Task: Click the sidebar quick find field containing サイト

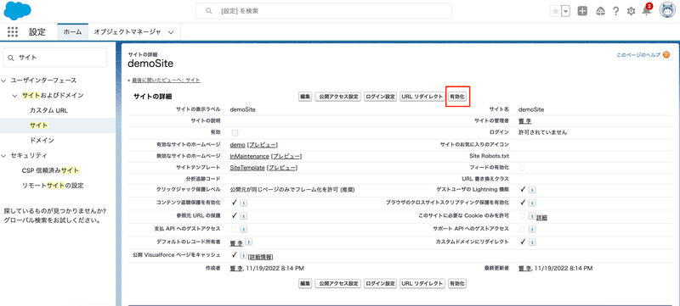Action: [x=54, y=58]
